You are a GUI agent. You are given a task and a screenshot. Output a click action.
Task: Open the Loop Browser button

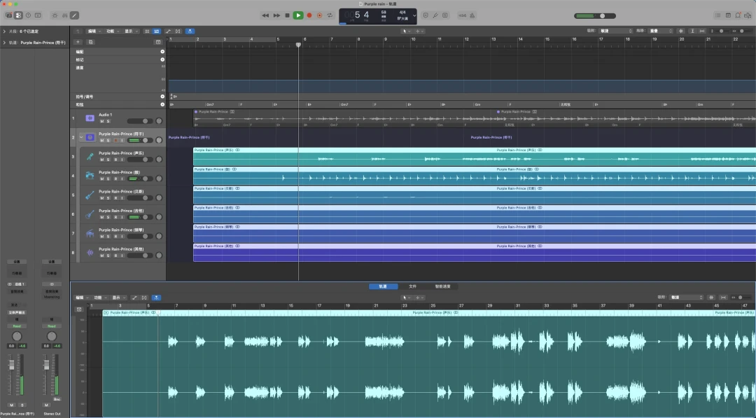click(738, 15)
